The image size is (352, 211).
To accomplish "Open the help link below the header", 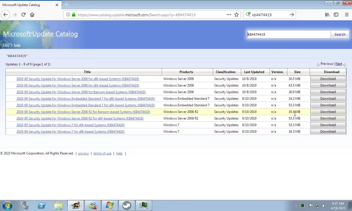I will pos(17,45).
